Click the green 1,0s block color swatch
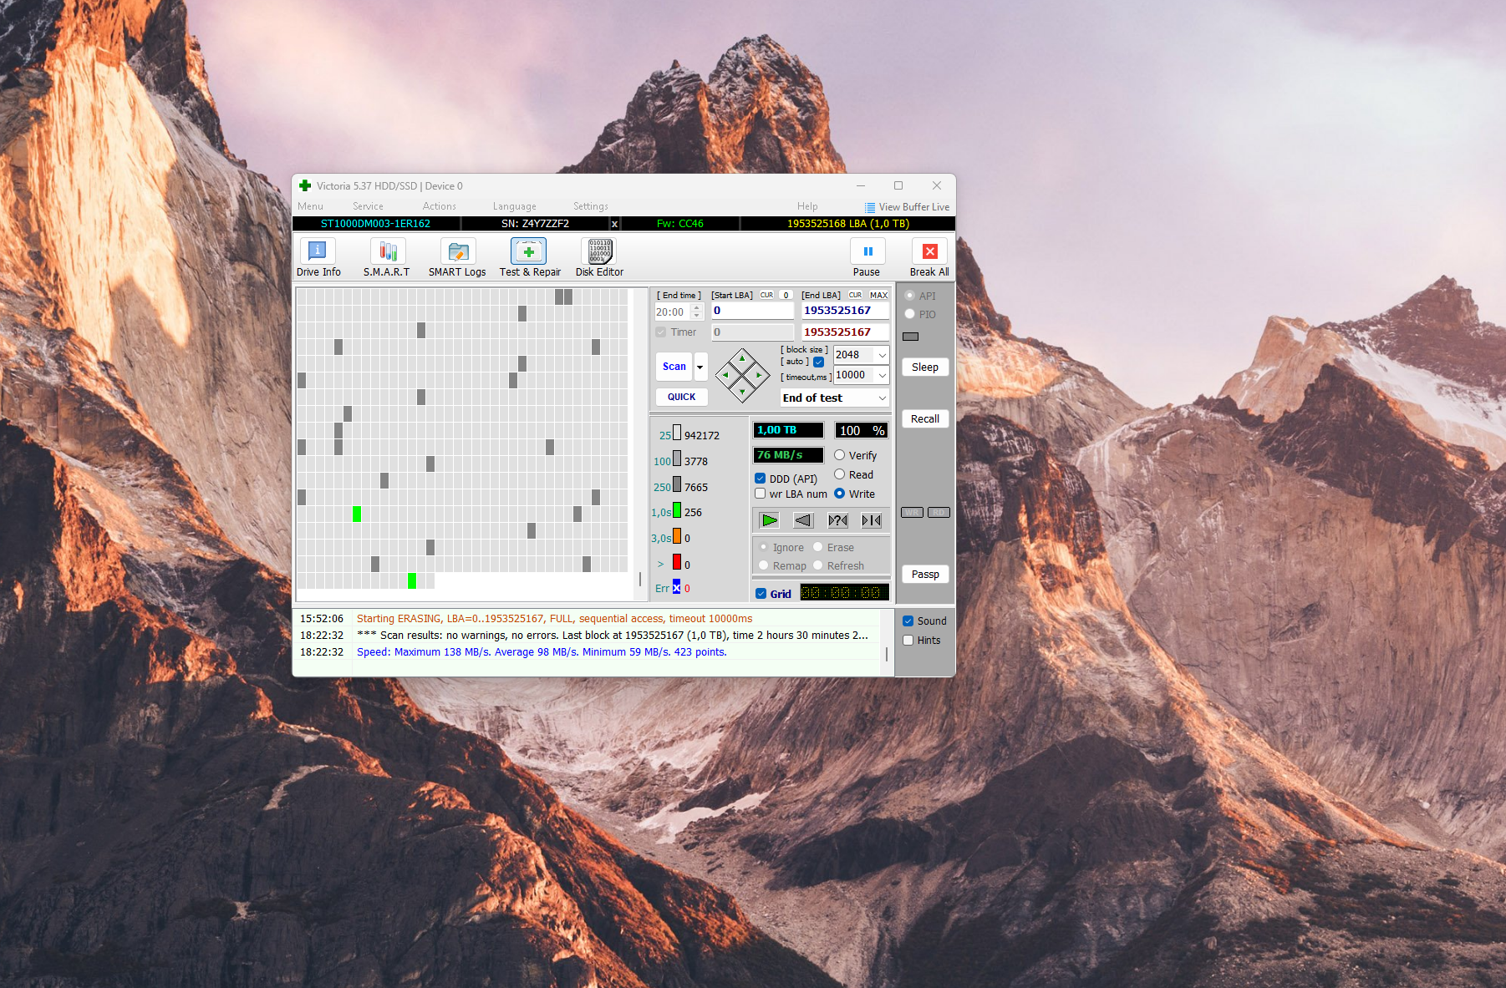 point(677,511)
